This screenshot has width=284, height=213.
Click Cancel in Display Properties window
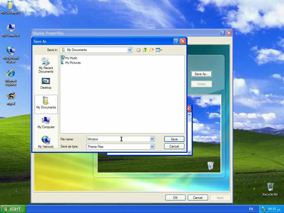click(197, 197)
